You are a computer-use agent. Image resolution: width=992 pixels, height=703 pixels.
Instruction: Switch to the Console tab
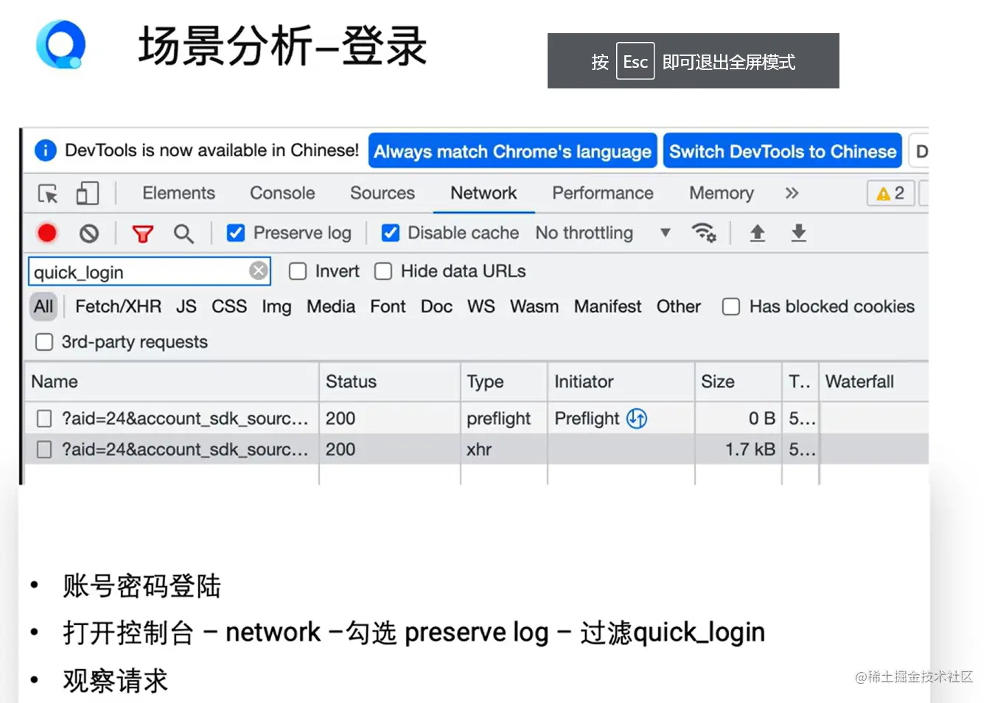pos(282,193)
